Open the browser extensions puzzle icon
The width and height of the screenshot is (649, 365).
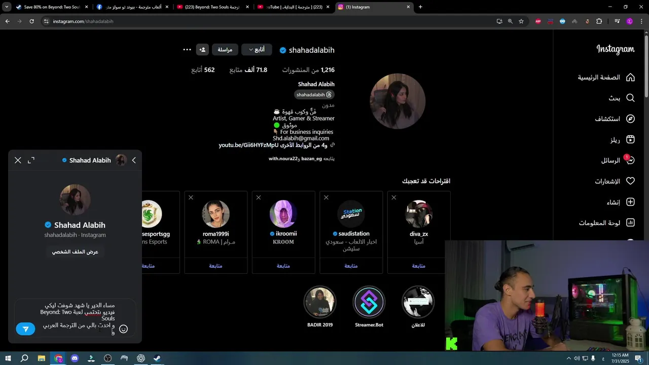click(599, 21)
